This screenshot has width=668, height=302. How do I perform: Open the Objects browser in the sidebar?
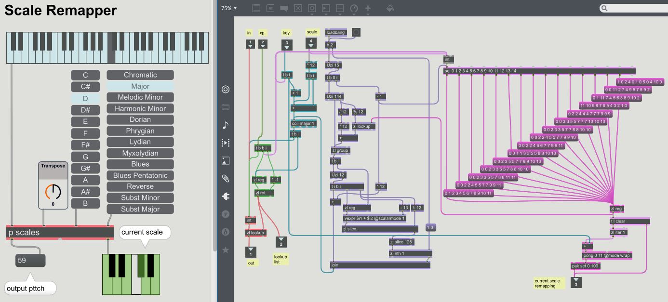225,89
